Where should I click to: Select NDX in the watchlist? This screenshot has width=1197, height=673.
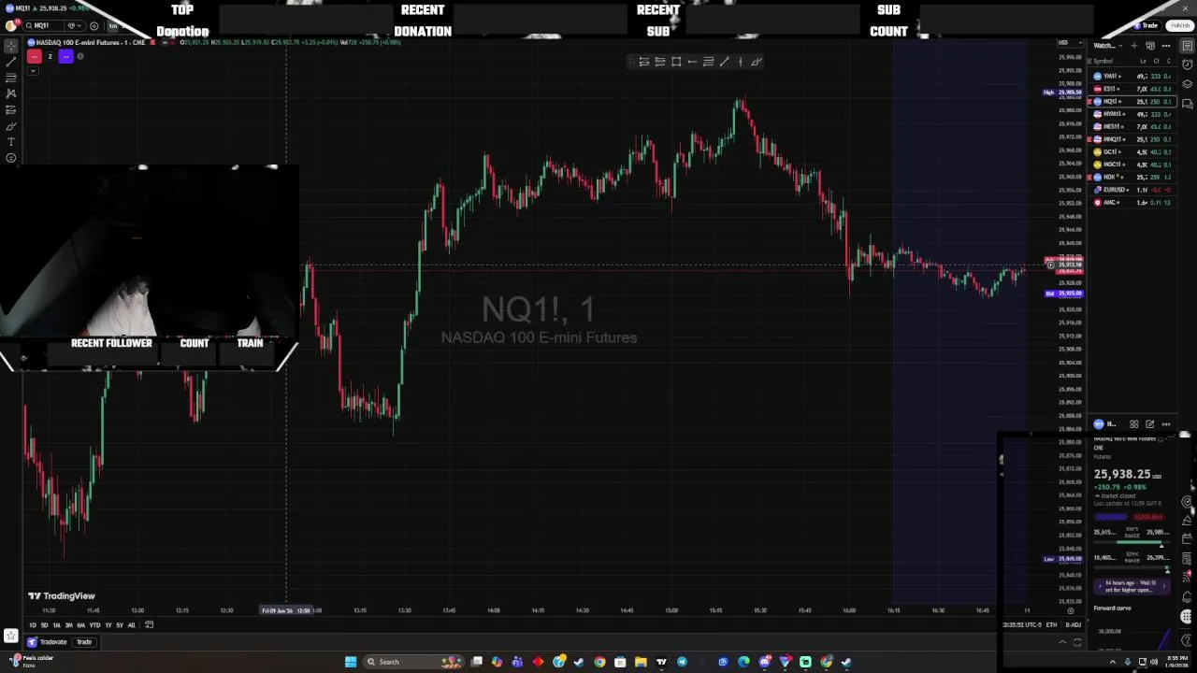coord(1133,177)
